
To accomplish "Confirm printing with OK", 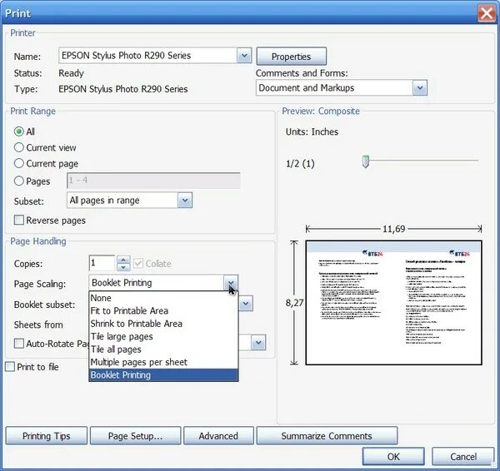I will coord(393,457).
